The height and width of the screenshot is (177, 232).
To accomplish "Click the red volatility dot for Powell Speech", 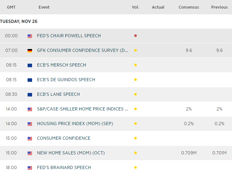I will pos(136,36).
